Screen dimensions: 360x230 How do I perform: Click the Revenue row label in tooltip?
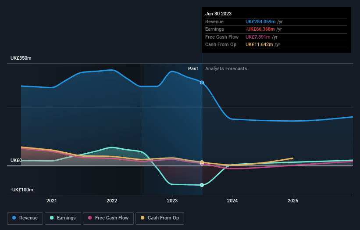pyautogui.click(x=214, y=22)
